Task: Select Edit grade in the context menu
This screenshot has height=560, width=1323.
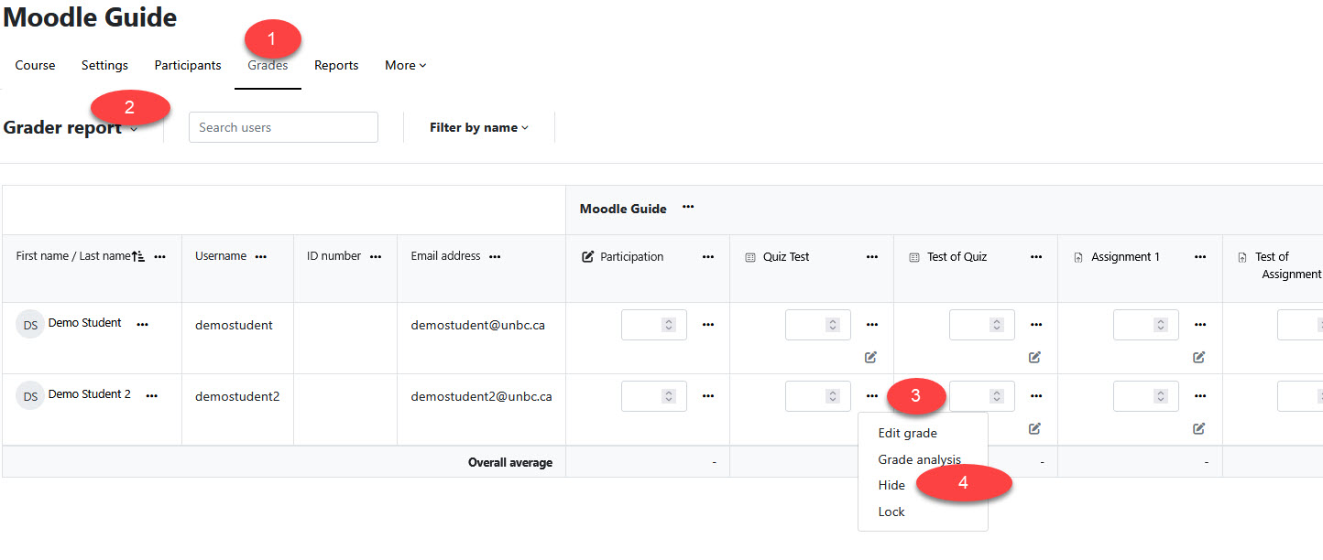Action: point(907,434)
